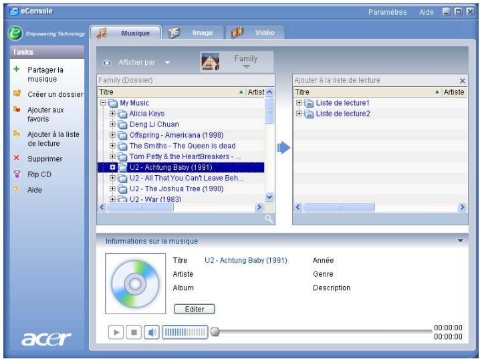Click the folder list scroll up arrow
The height and width of the screenshot is (359, 480).
[x=269, y=92]
